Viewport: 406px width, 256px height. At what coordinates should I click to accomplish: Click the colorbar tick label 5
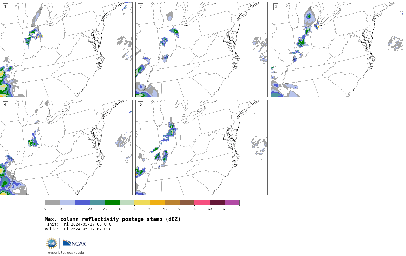(45, 209)
